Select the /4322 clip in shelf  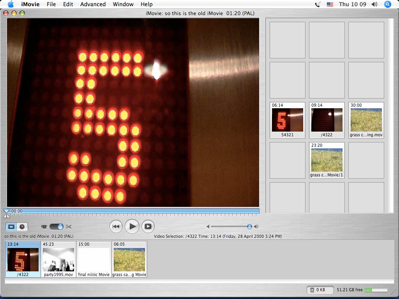coord(327,120)
